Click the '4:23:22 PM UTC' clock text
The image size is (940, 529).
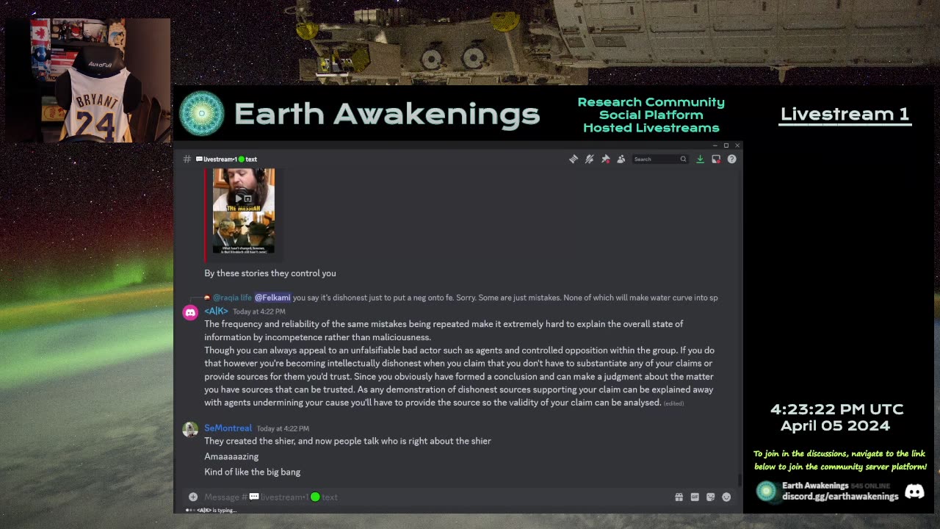pyautogui.click(x=836, y=409)
